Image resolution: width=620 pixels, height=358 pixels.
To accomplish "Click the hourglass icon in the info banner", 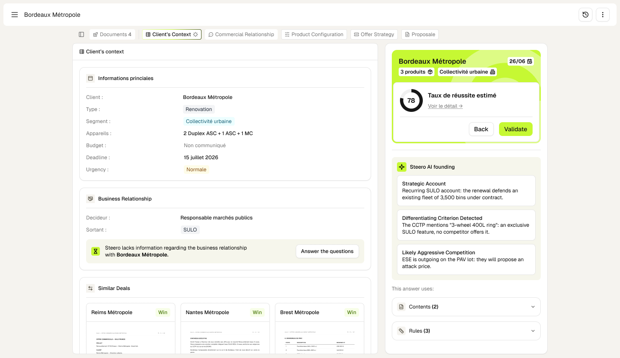I will (96, 251).
